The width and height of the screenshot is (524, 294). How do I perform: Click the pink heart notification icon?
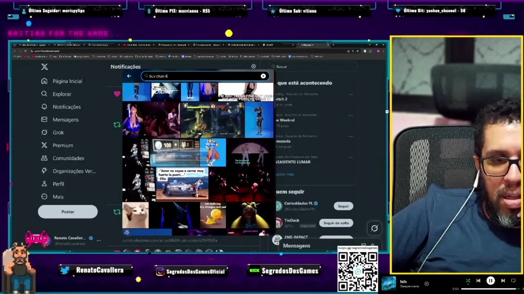coord(117,94)
